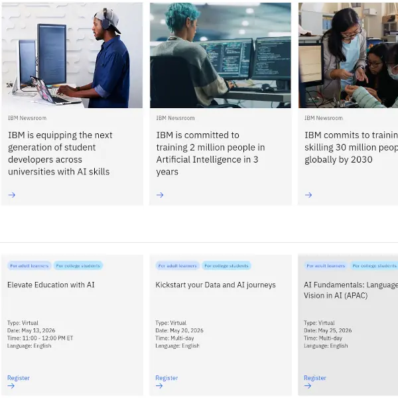Click IBM Newsroom label on 2 million people card
Viewport: 398px width, 398px height.
(x=175, y=118)
